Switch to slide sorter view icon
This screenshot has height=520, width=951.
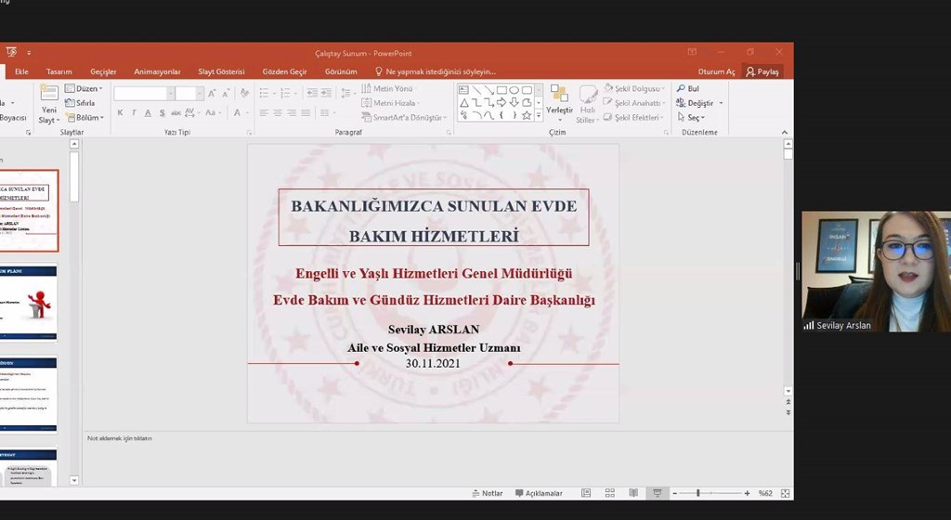(x=609, y=493)
